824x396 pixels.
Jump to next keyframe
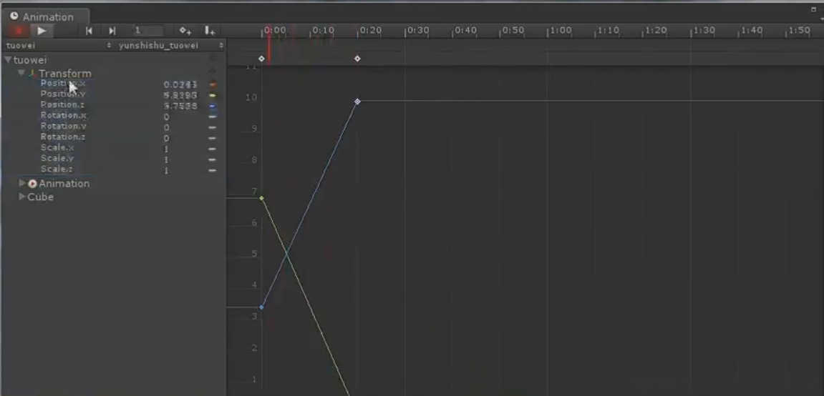click(112, 31)
